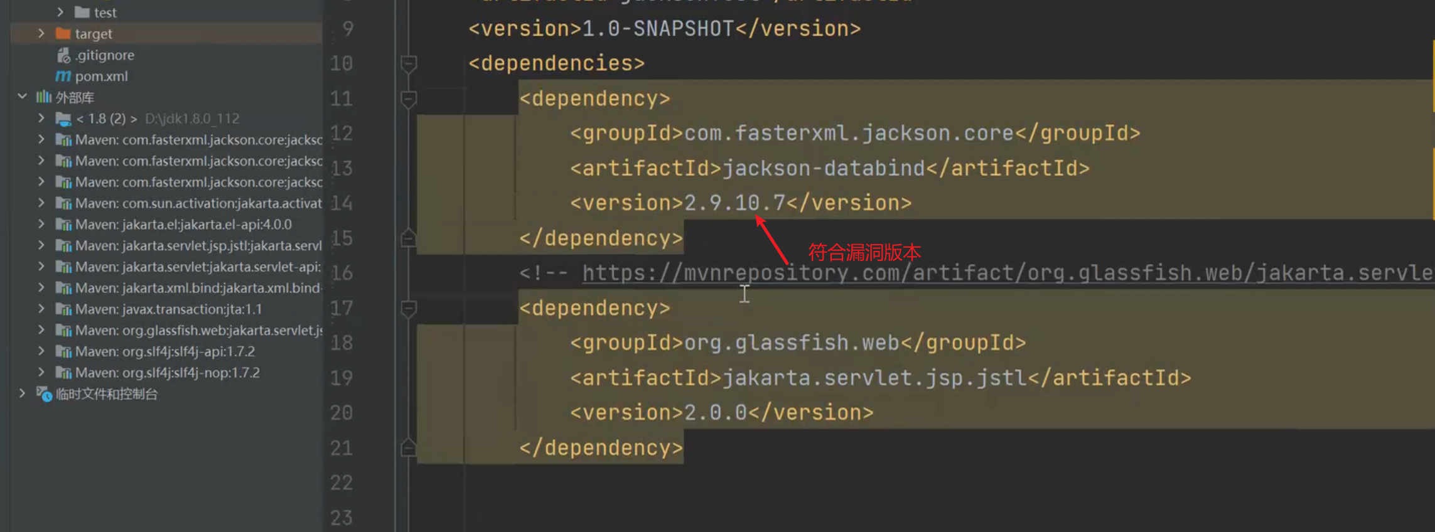Click the External Libraries (外部库) icon
The width and height of the screenshot is (1435, 532).
point(43,97)
